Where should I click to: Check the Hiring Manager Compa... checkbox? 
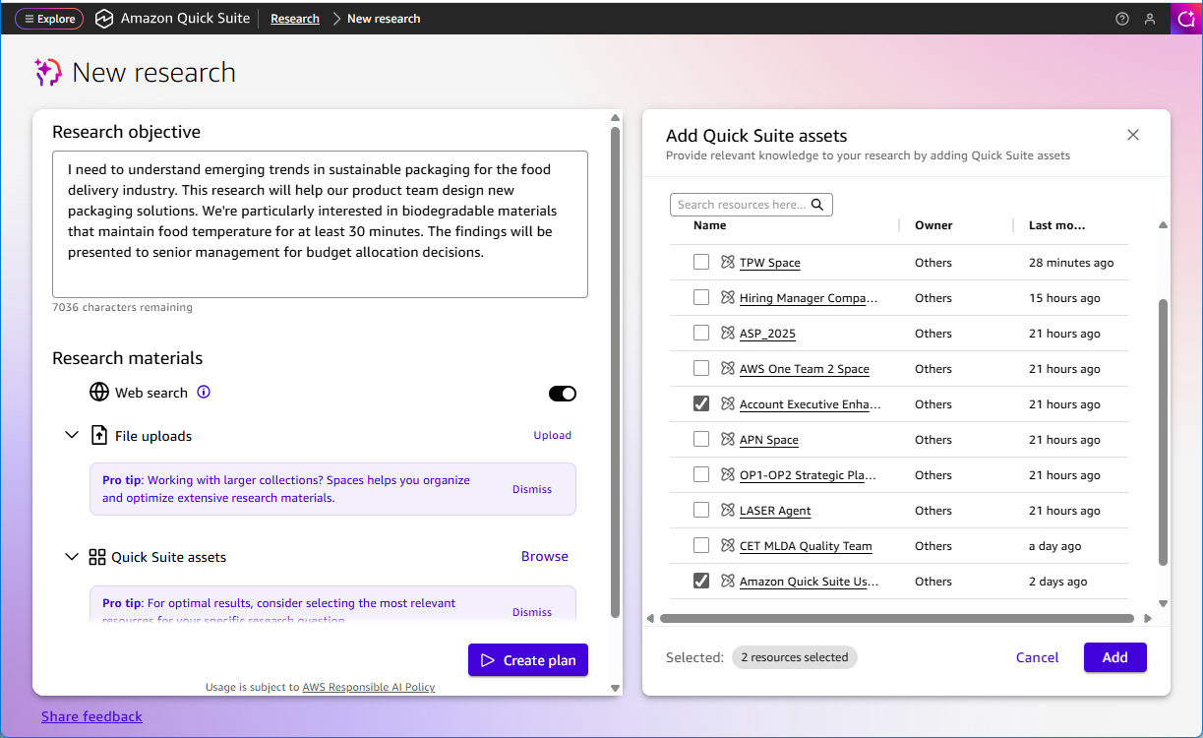[x=701, y=297]
